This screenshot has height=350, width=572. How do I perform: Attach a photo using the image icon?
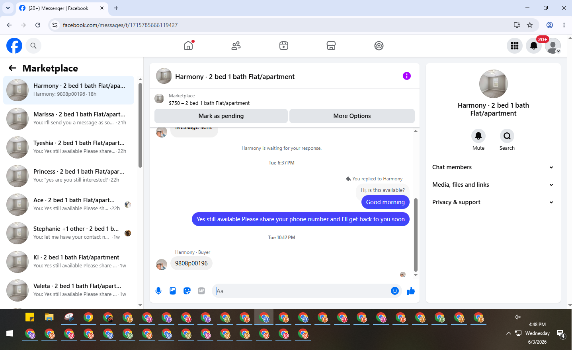tap(173, 291)
